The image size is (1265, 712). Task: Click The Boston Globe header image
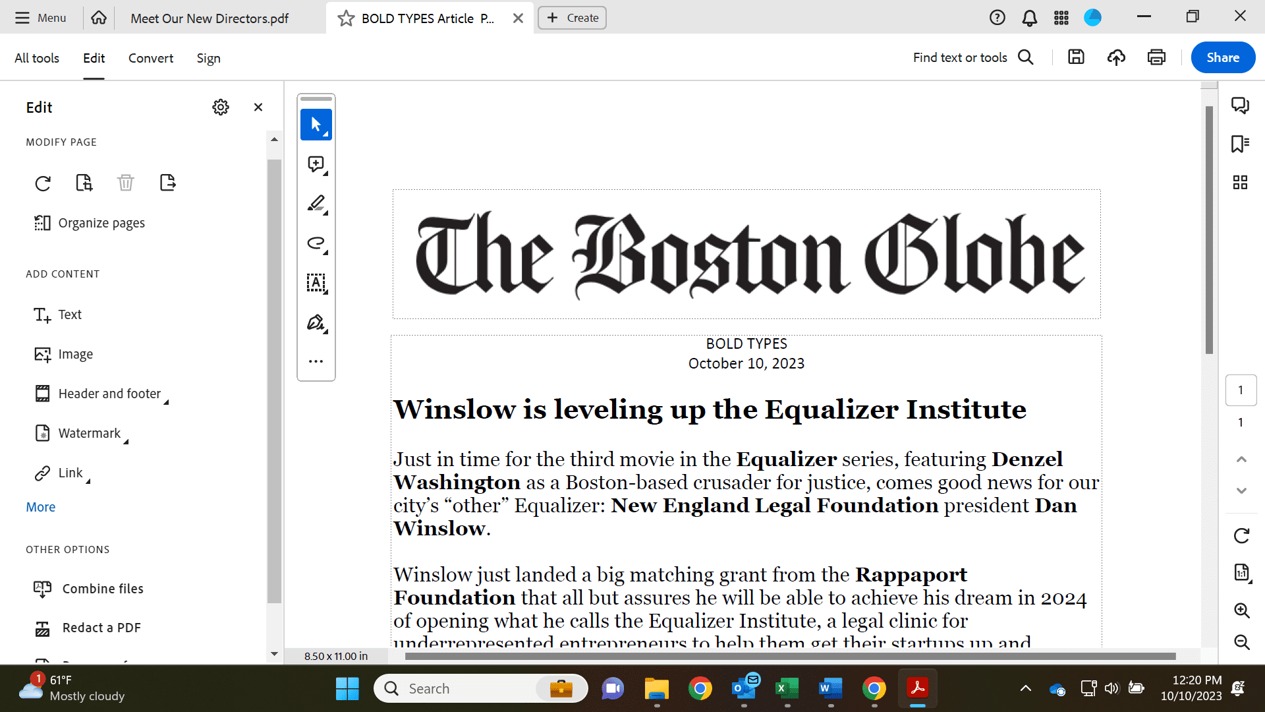746,254
